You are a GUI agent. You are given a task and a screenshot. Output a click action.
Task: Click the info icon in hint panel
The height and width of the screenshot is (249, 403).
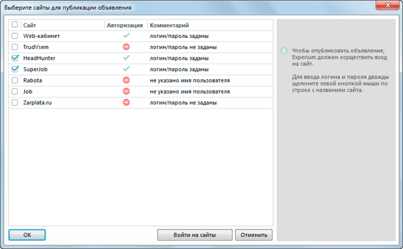point(284,50)
